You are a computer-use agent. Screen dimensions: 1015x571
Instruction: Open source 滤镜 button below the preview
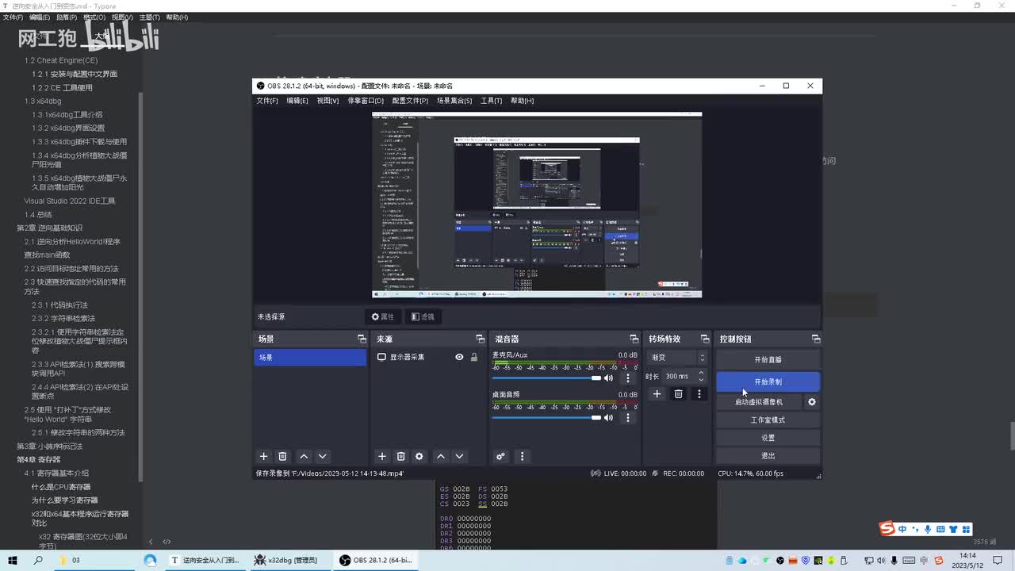point(423,316)
